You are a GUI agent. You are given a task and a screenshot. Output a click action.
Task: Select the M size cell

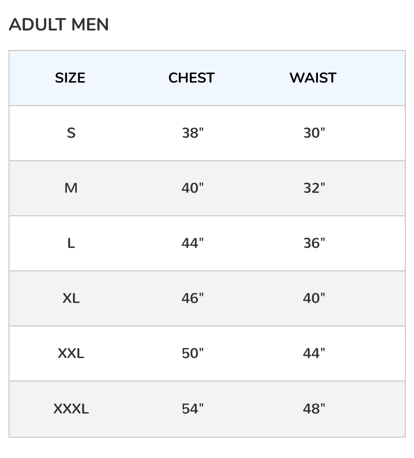click(x=71, y=188)
